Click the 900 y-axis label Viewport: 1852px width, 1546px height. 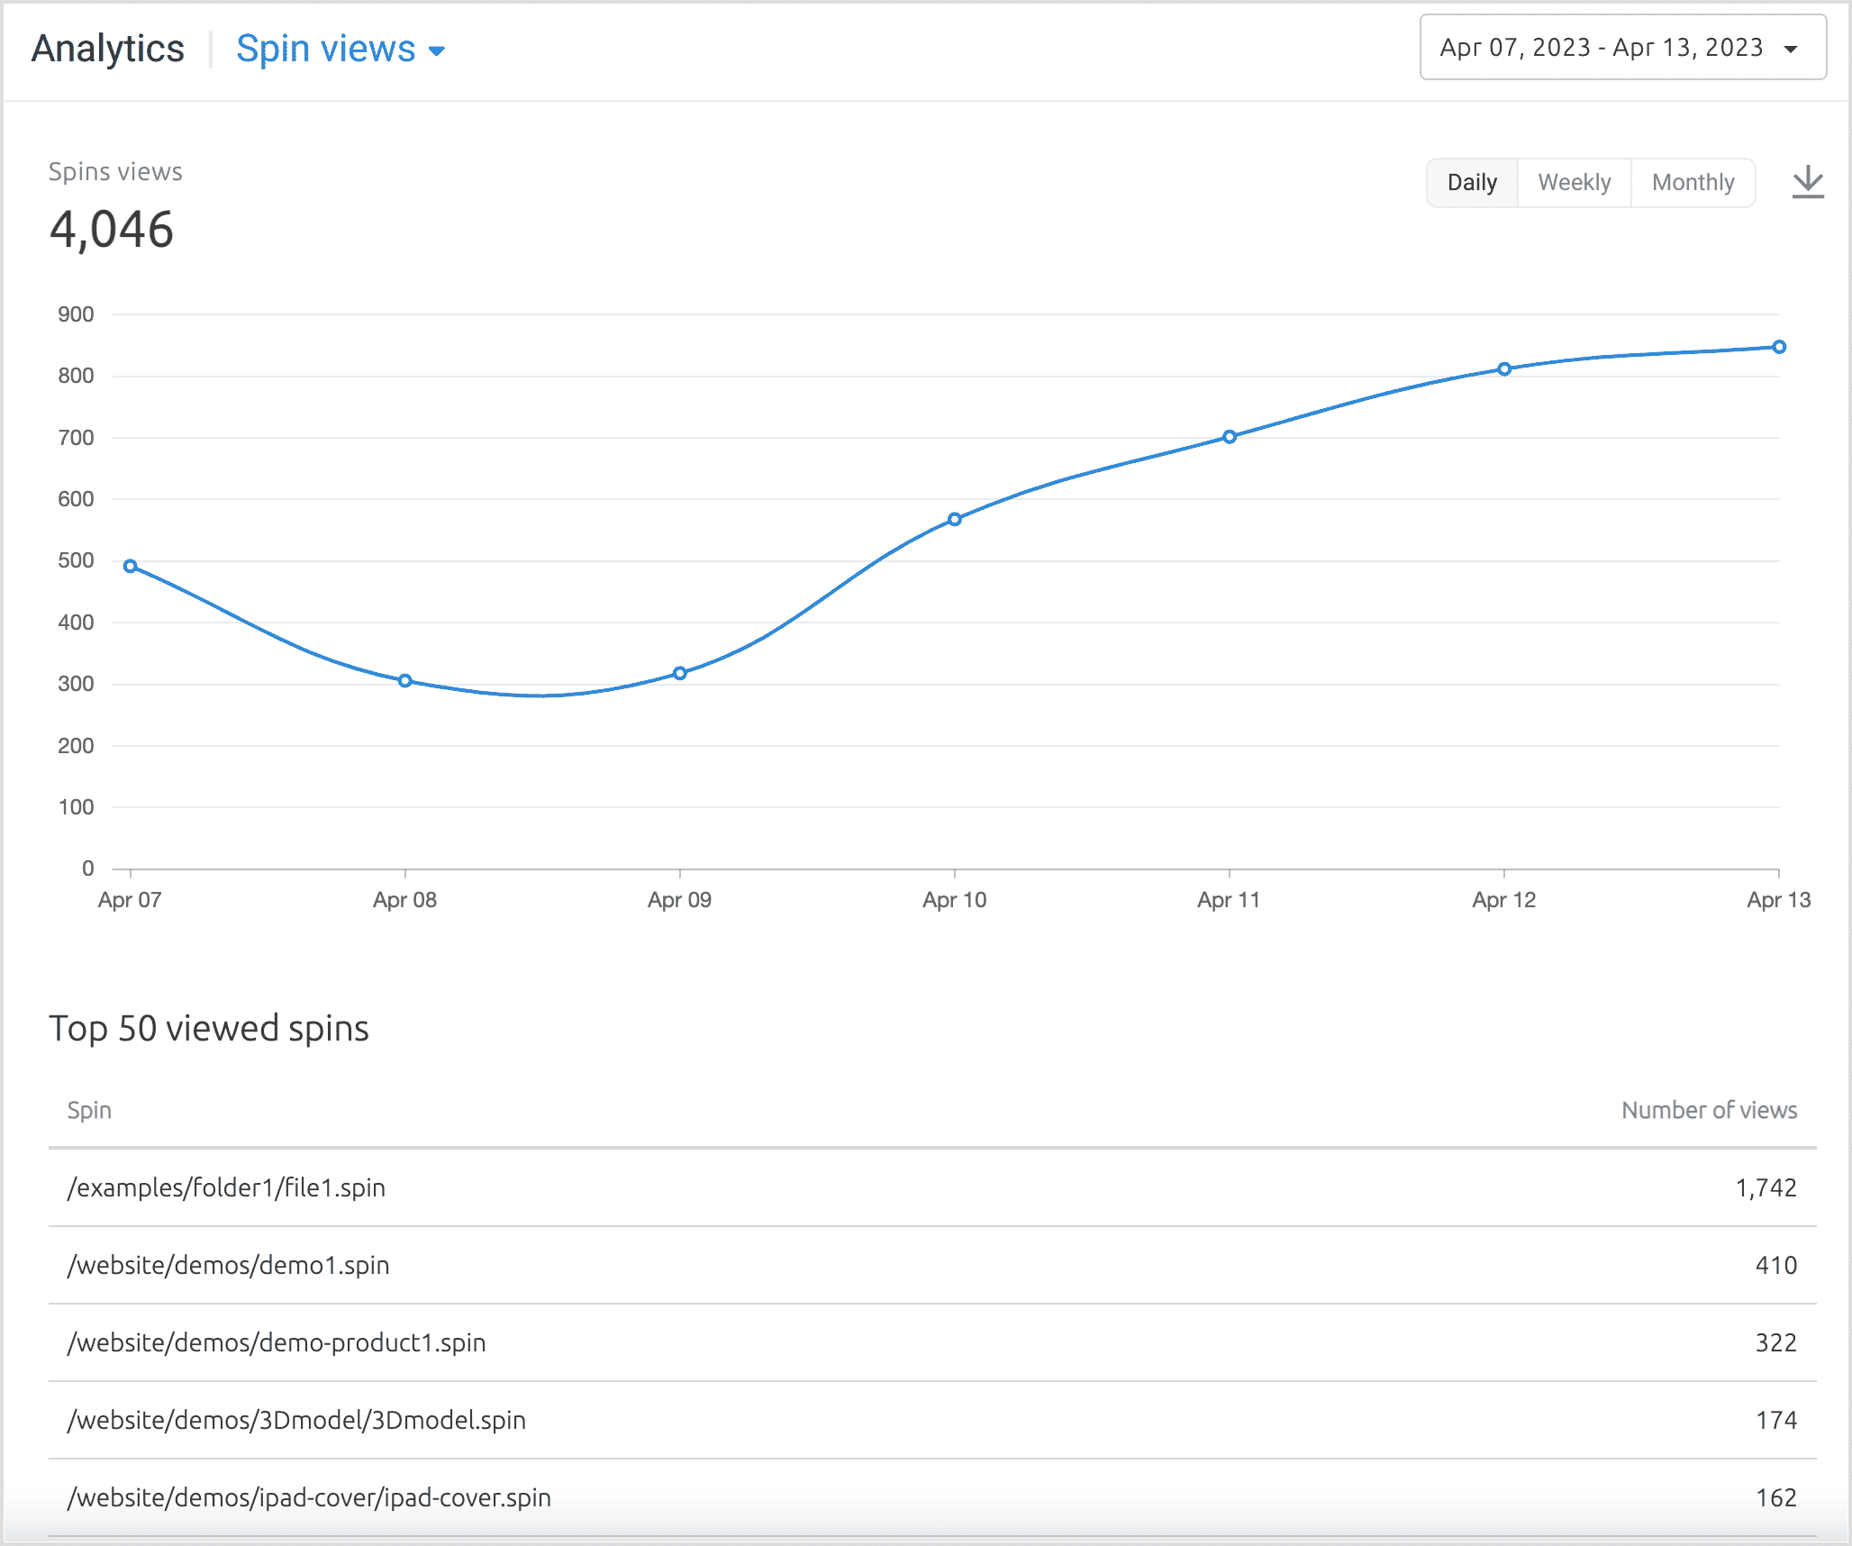coord(76,314)
